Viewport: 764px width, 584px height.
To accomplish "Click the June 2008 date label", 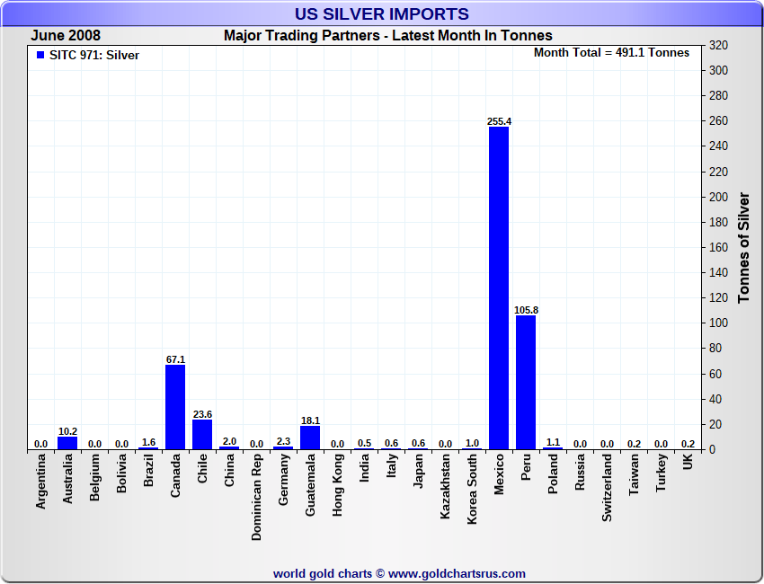I will click(66, 36).
